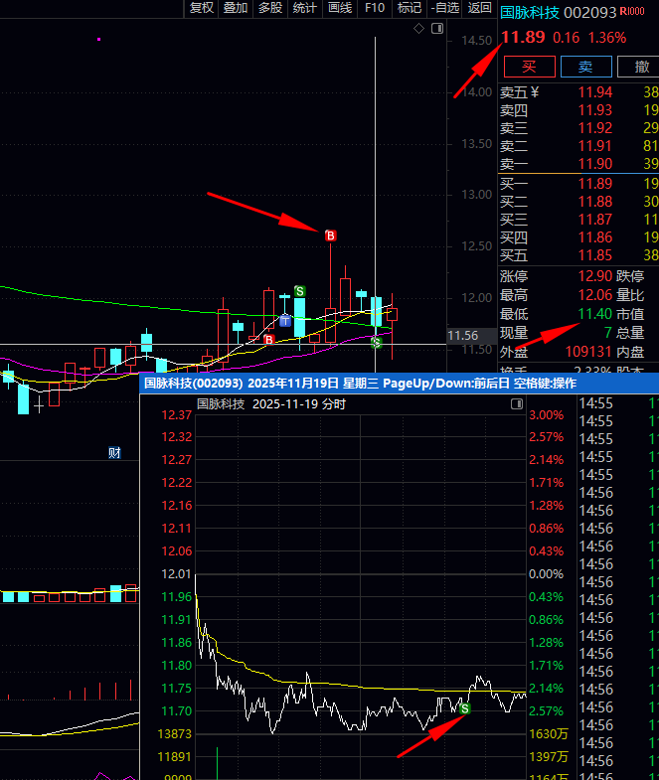This screenshot has height=780, width=659.
Task: Select sell-three price 11.92
Action: (595, 128)
